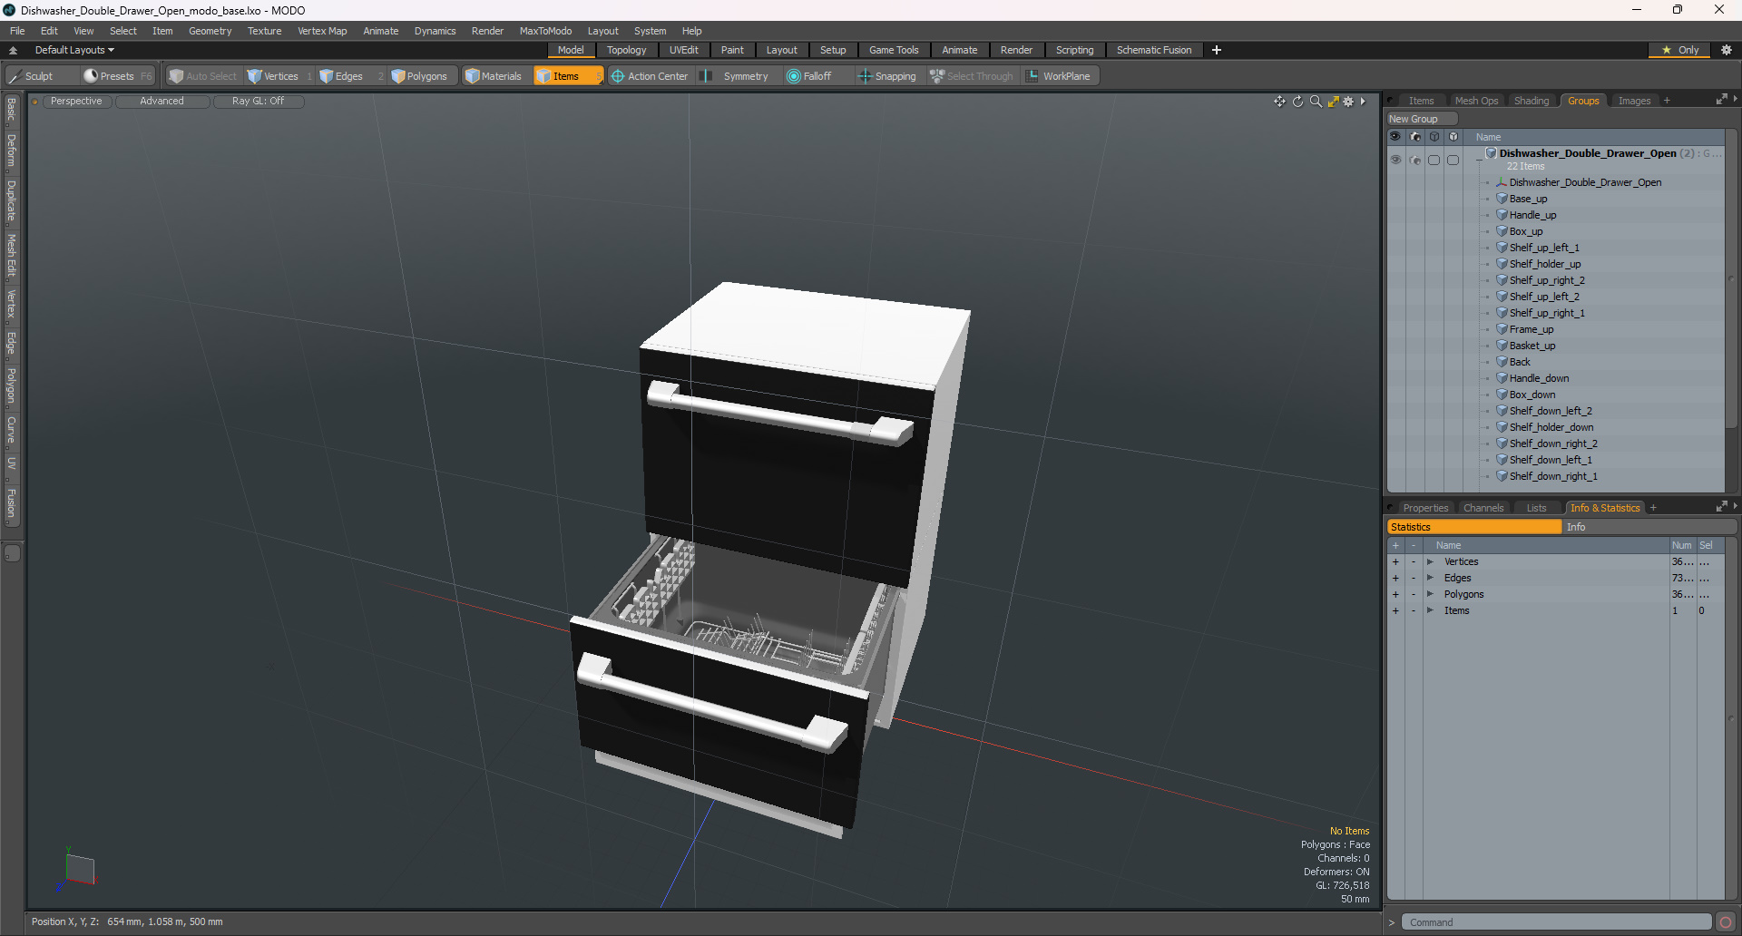This screenshot has width=1742, height=936.
Task: Click the yellow viewport maximize icon
Action: pos(1333,102)
